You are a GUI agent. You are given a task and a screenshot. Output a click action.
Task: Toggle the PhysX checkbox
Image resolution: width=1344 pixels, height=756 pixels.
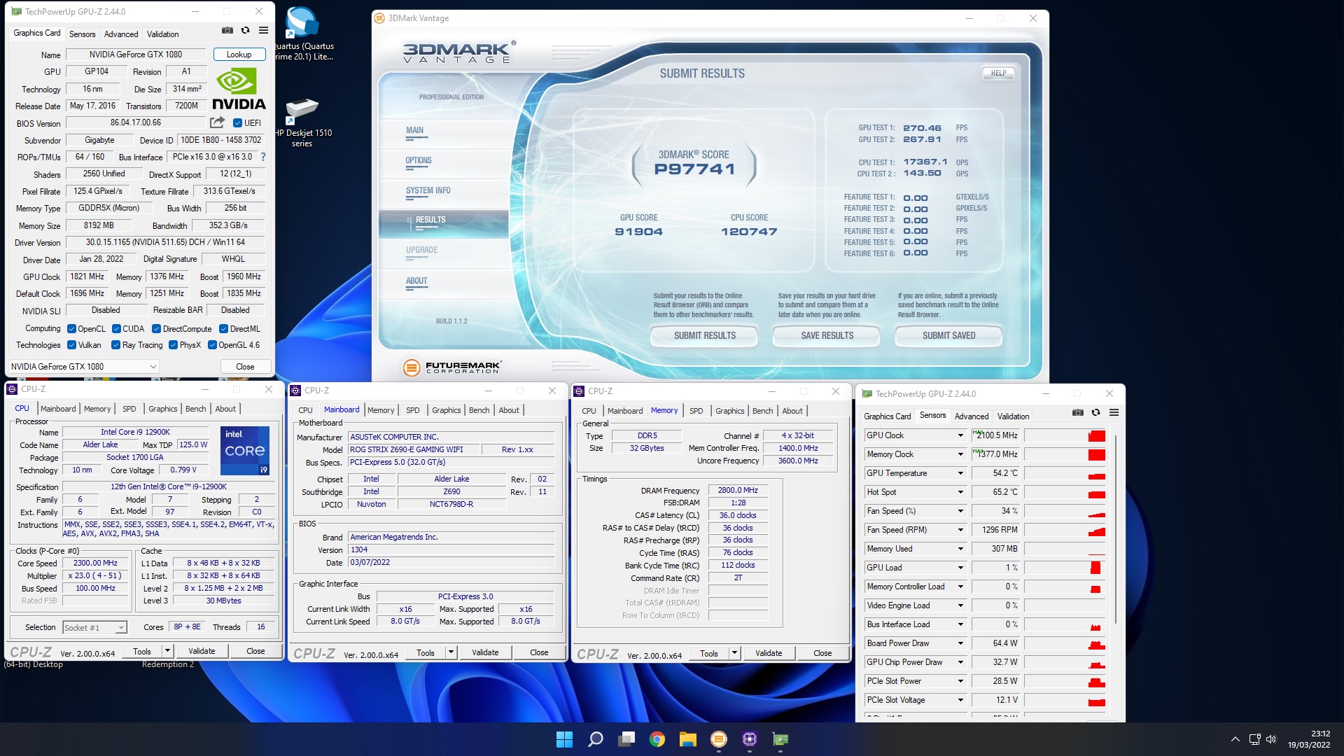coord(173,345)
